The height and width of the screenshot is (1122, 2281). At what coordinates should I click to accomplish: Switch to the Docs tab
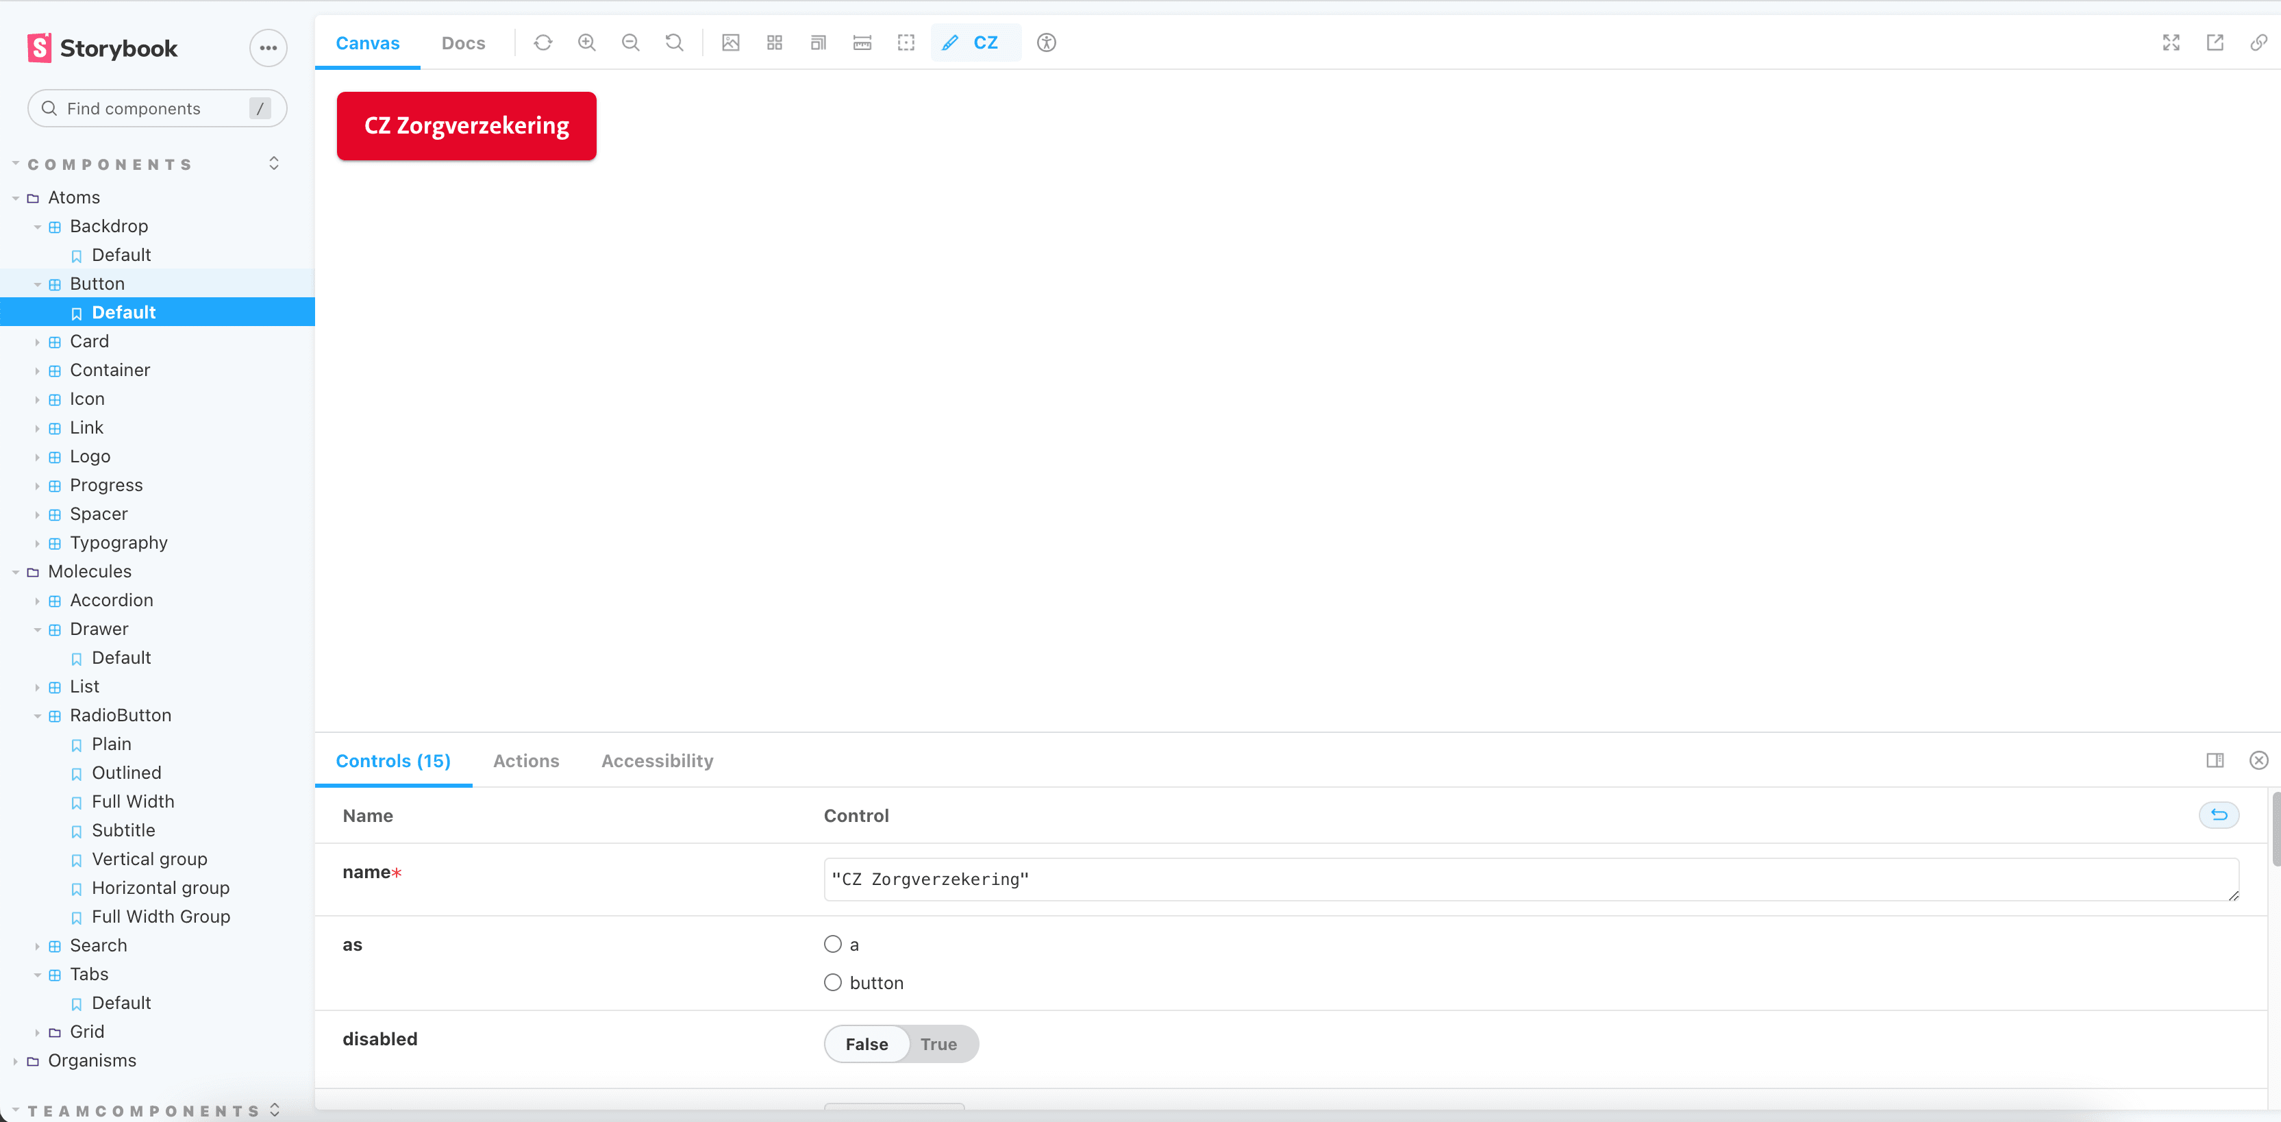(x=463, y=42)
